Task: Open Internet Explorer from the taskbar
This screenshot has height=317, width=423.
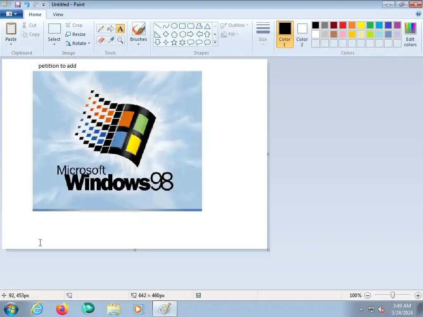Action: (x=37, y=309)
